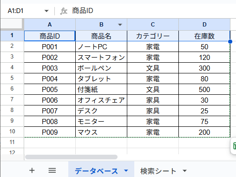Open the 検索シート tab menu arrow
Viewport: 236px width, 177px height.
pos(184,171)
